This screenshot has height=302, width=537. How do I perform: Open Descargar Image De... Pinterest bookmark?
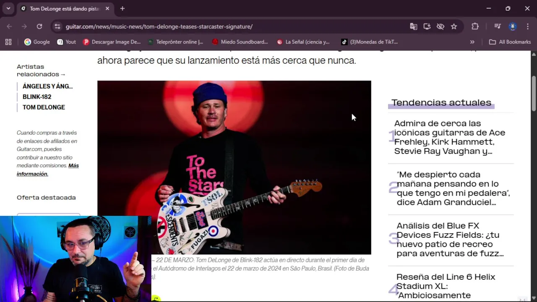pyautogui.click(x=112, y=42)
